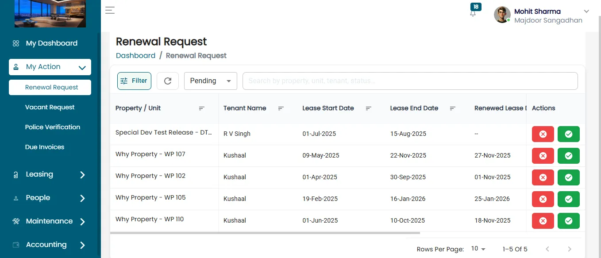The image size is (601, 258).
Task: Expand the Accounting sidebar section
Action: point(50,245)
